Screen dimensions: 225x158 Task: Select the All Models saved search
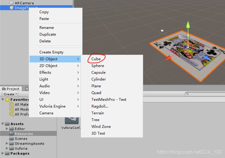22,109
